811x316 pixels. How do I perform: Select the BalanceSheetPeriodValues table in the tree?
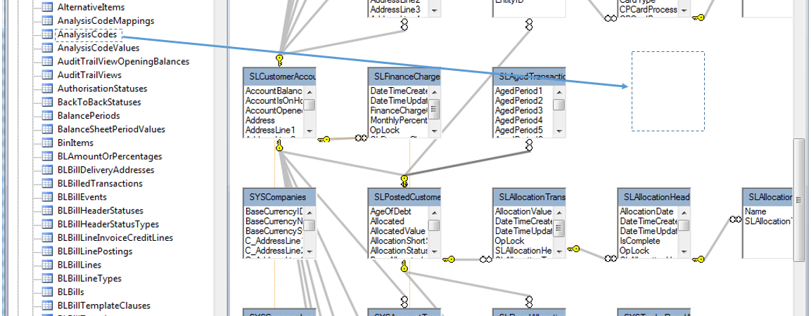pyautogui.click(x=111, y=129)
